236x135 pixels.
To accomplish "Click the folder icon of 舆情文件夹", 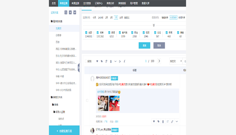I will [52, 97].
